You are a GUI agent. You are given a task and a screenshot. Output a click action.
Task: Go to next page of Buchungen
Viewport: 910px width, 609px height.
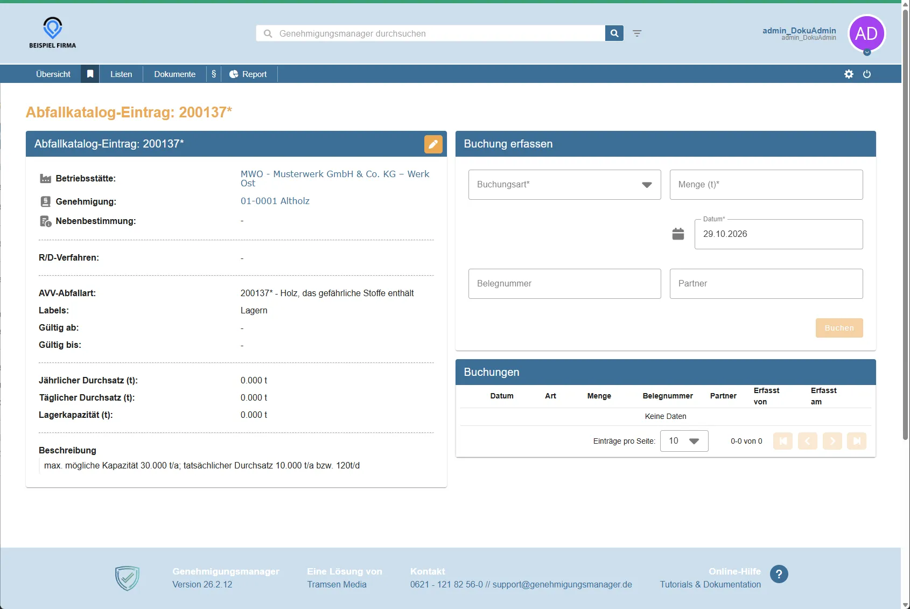[832, 441]
